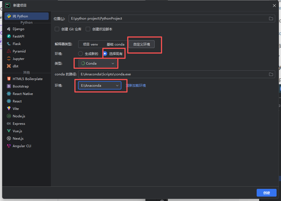Click the Node.js icon in sidebar
The height and width of the screenshot is (201, 281).
point(9,116)
